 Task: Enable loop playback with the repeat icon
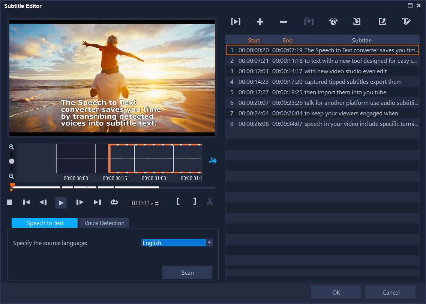[x=114, y=201]
